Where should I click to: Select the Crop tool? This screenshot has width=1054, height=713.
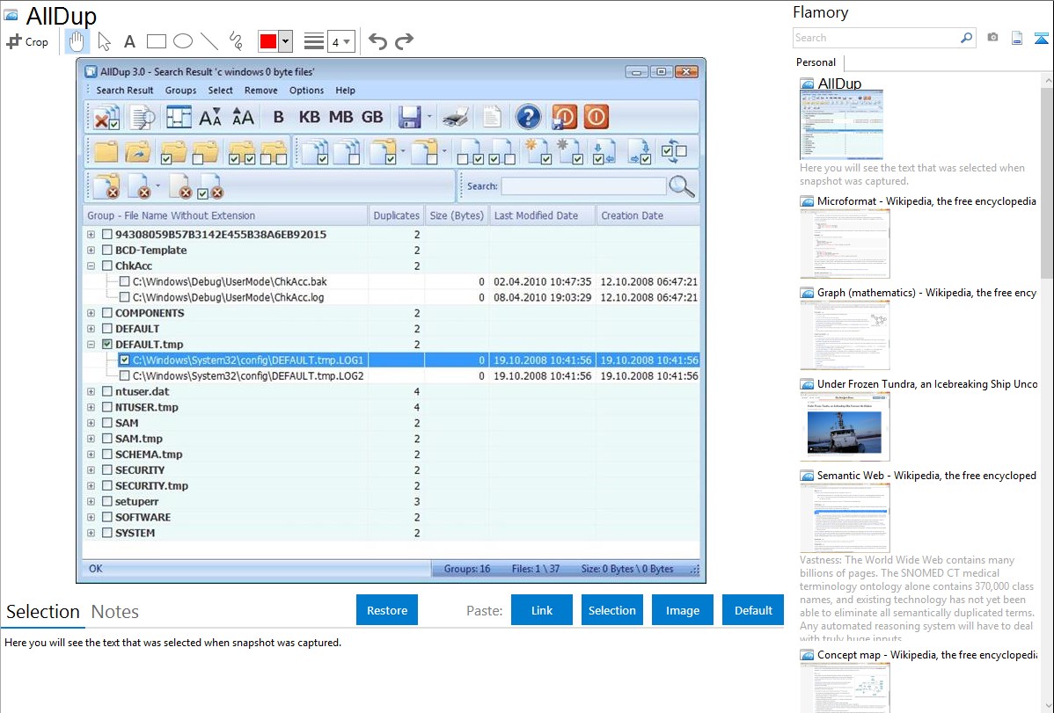click(27, 41)
